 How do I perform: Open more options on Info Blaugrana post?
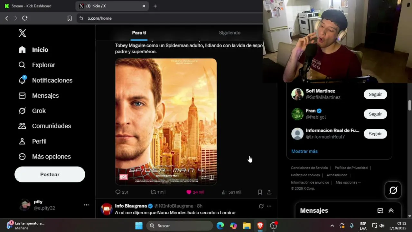click(x=269, y=206)
